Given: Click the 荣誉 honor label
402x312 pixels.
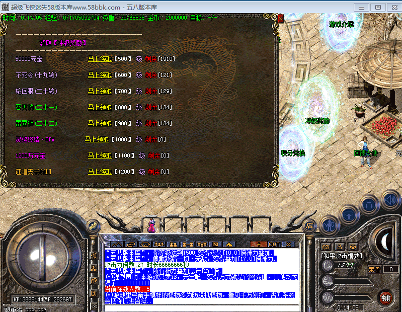Looking at the screenshot, I should point(374,269).
